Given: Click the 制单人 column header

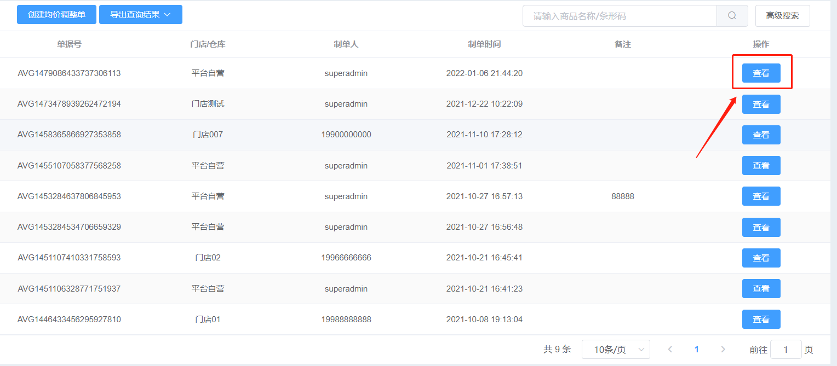Looking at the screenshot, I should (346, 44).
